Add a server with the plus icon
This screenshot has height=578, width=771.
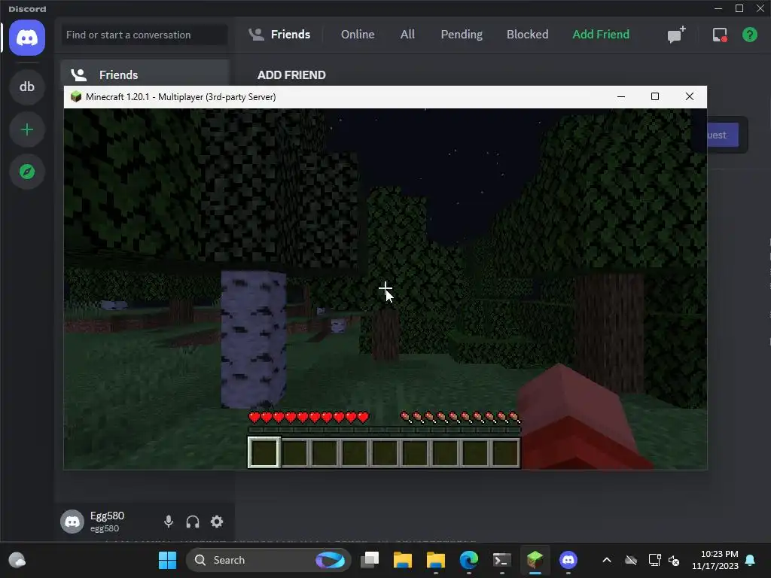[27, 129]
